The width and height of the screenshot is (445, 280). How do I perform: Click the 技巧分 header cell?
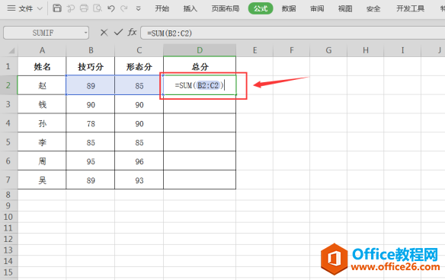(91, 66)
